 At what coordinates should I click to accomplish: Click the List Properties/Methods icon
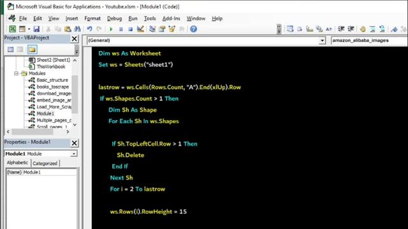point(290,29)
